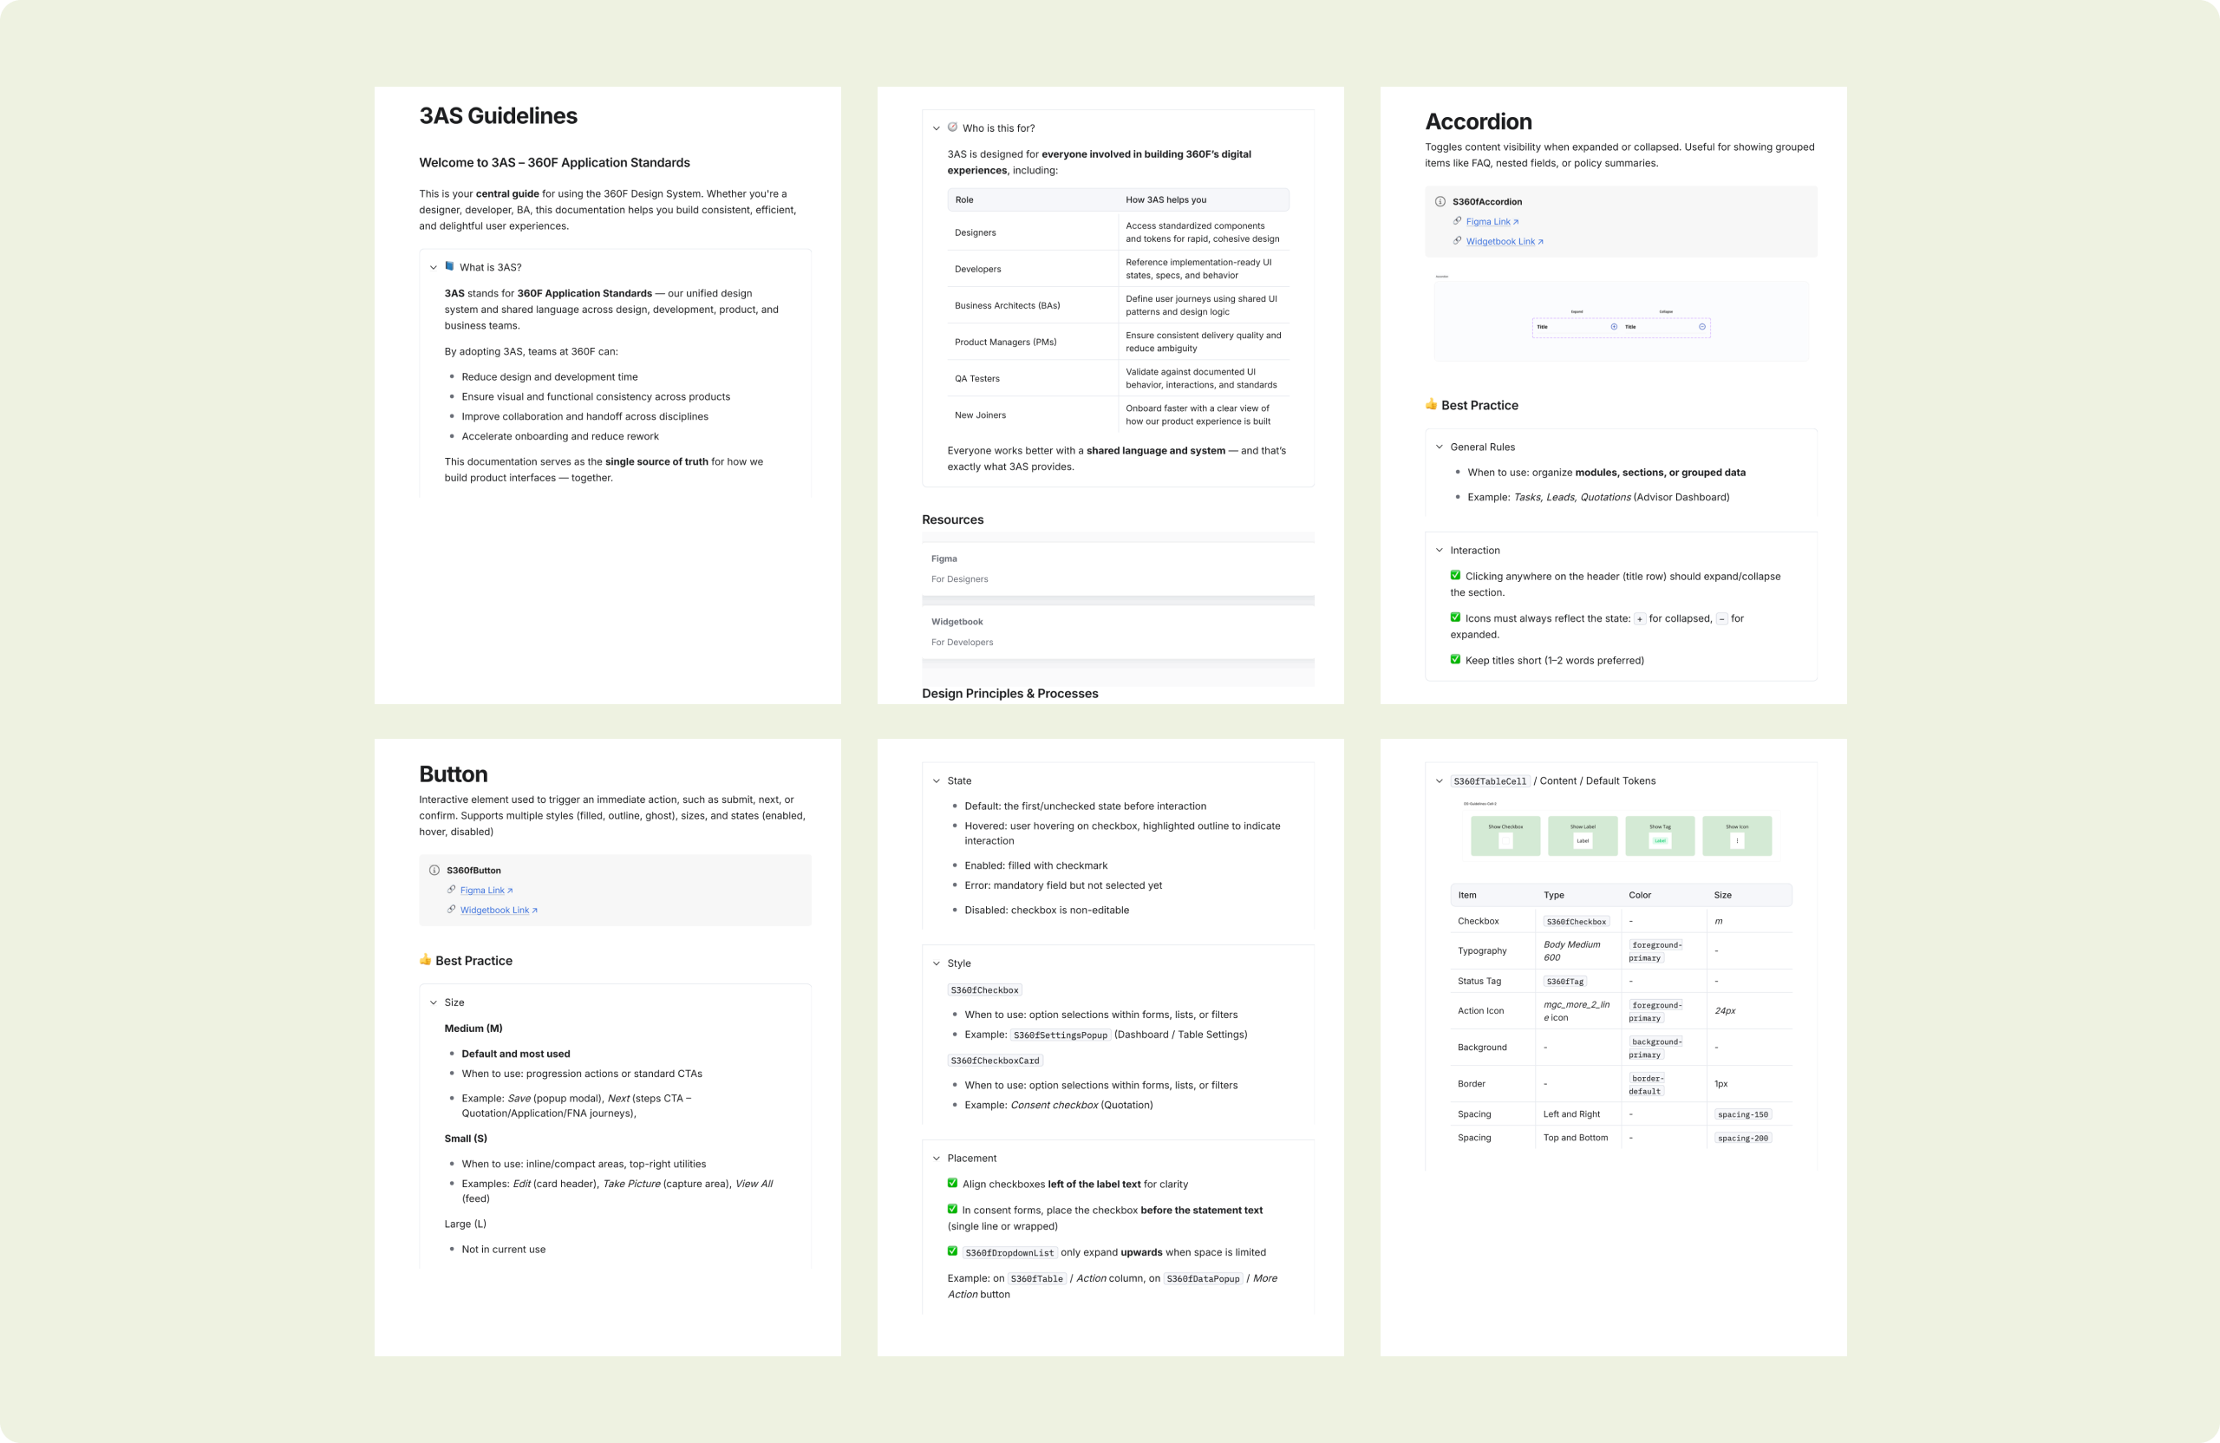Click the Show Tag preview tile
Image resolution: width=2220 pixels, height=1443 pixels.
1661,836
